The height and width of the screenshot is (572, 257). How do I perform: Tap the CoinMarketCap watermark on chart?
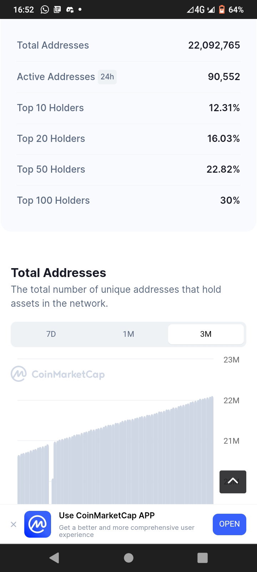pos(58,374)
